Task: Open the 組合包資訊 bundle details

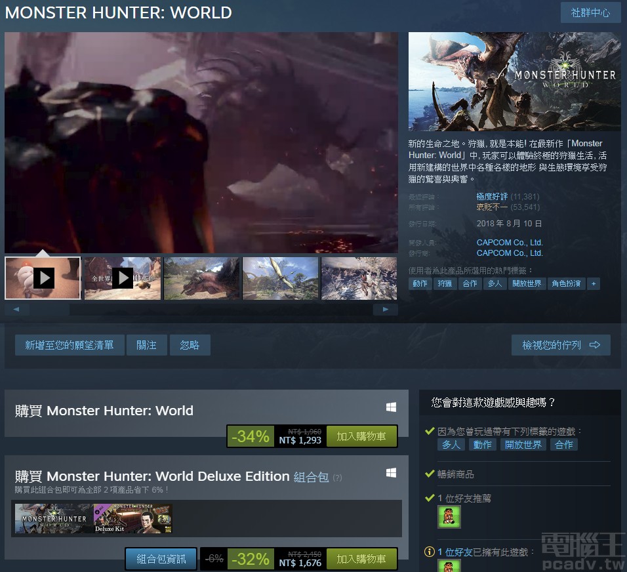Action: [x=161, y=559]
